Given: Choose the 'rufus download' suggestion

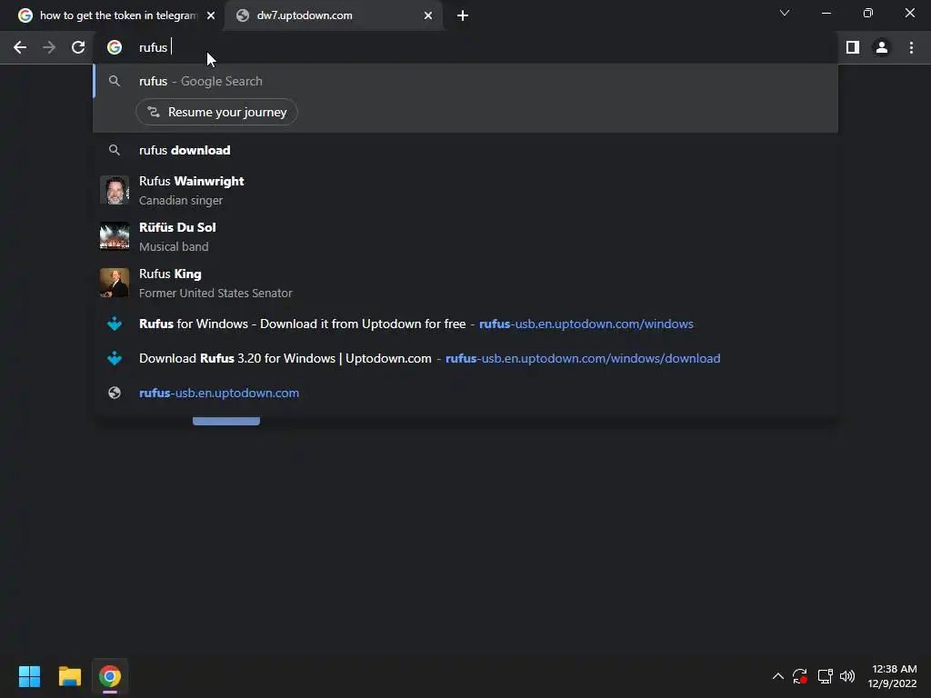Looking at the screenshot, I should click(x=465, y=150).
